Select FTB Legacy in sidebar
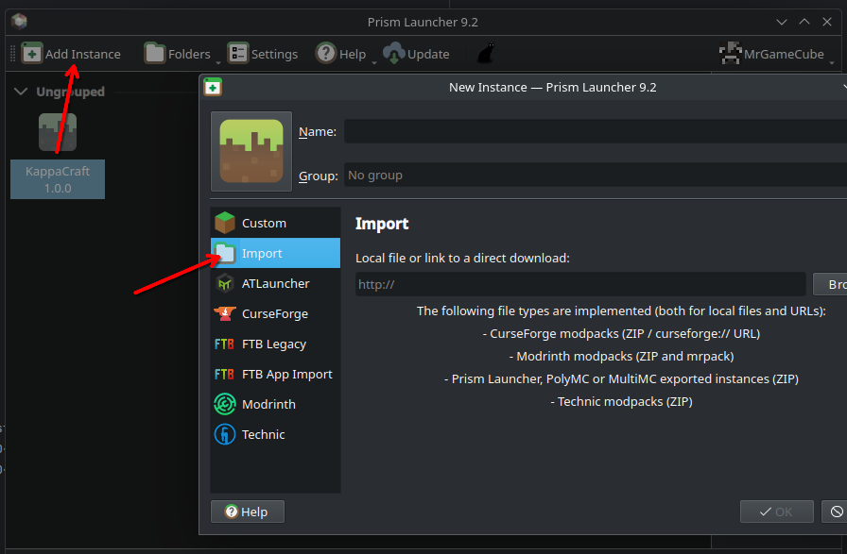The width and height of the screenshot is (847, 554). (x=274, y=344)
